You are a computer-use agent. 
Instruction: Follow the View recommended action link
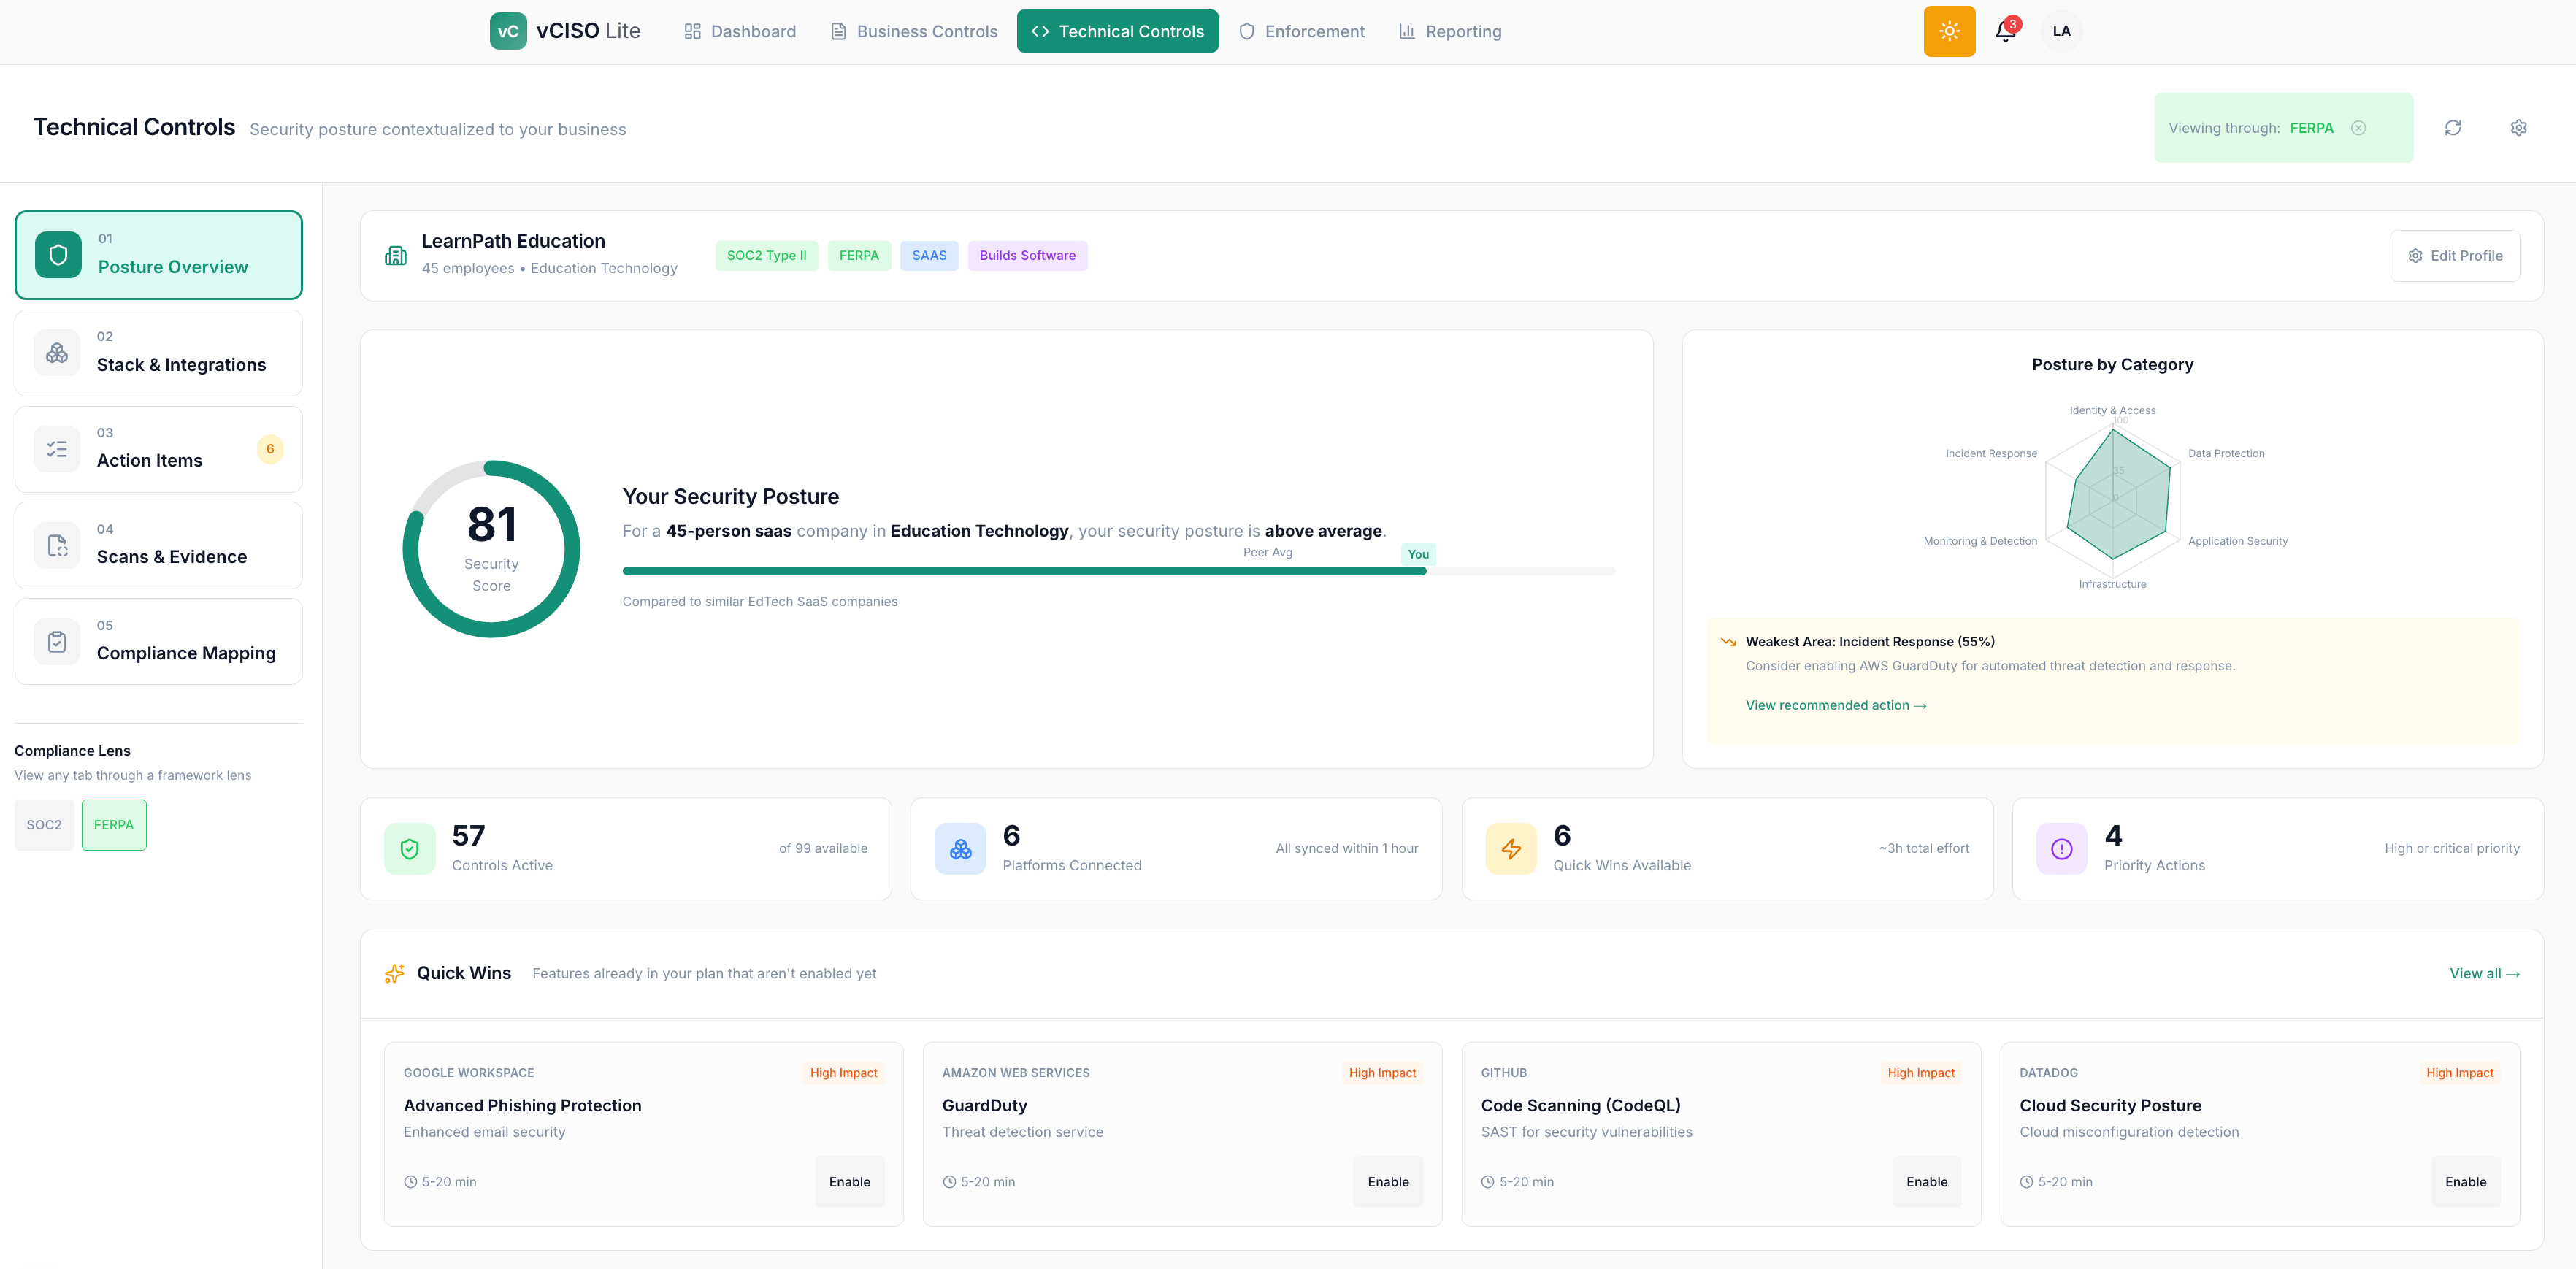pyautogui.click(x=1835, y=705)
